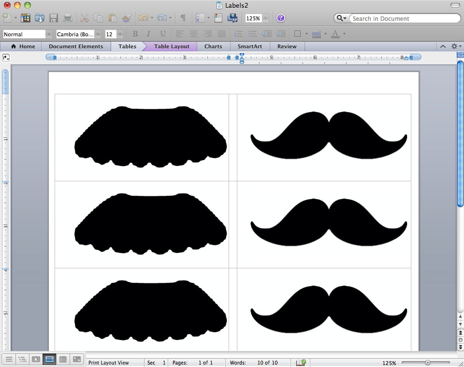
Task: Show paragraph marks with the ¶ toggle
Action: click(182, 18)
